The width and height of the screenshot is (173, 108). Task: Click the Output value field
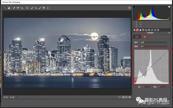[162, 87]
